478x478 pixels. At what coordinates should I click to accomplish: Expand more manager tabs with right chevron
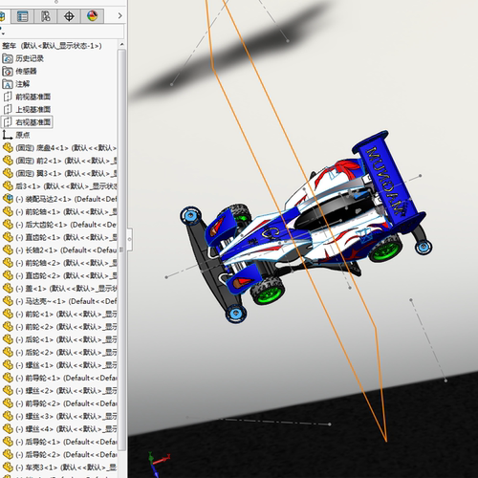point(119,15)
